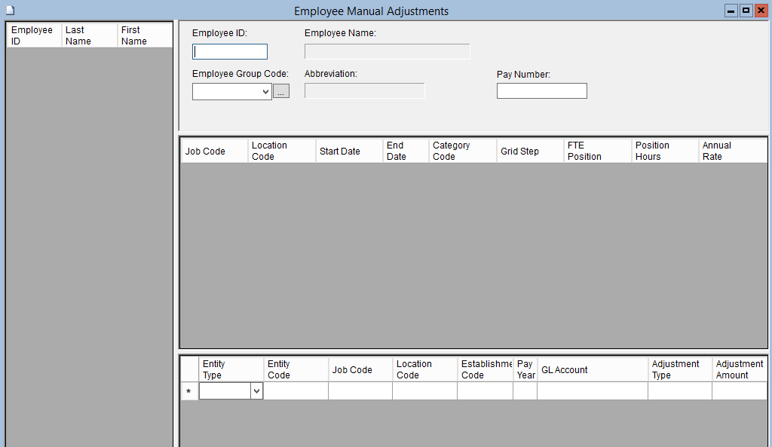
Task: Click the First Name column header
Action: pyautogui.click(x=144, y=35)
